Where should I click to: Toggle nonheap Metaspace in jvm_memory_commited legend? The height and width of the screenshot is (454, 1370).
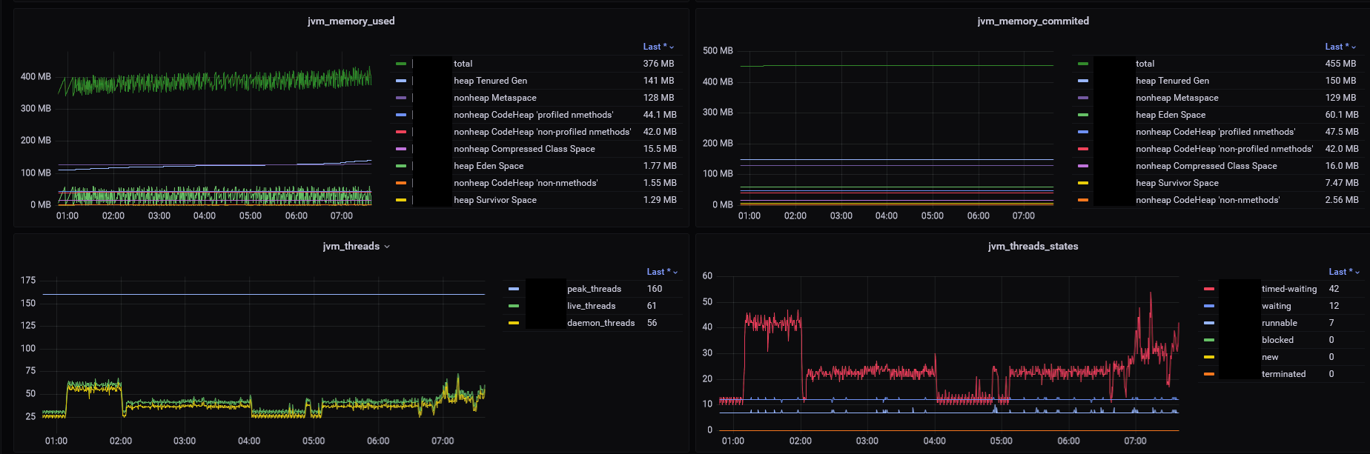point(1177,98)
